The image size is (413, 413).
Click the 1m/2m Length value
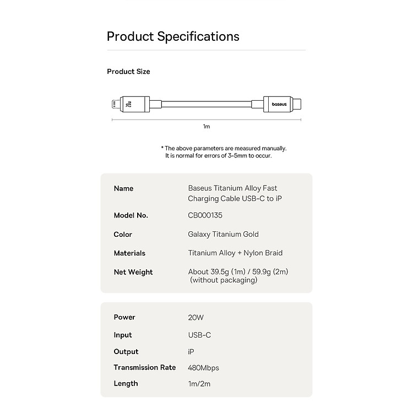click(199, 384)
